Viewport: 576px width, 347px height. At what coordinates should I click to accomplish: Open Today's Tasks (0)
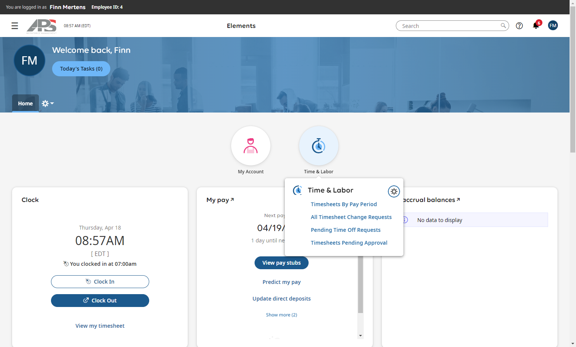coord(81,69)
